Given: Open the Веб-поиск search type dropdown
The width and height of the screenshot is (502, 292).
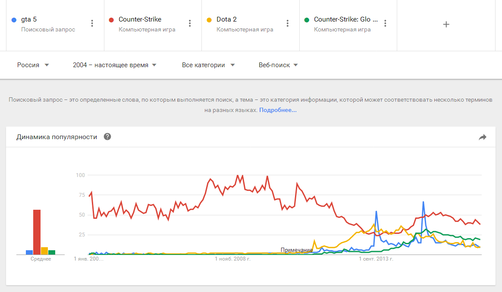Looking at the screenshot, I should tap(278, 65).
